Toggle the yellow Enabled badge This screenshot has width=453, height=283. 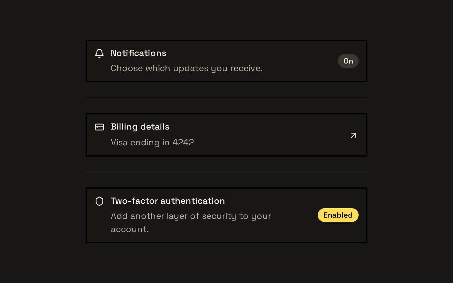pos(338,215)
